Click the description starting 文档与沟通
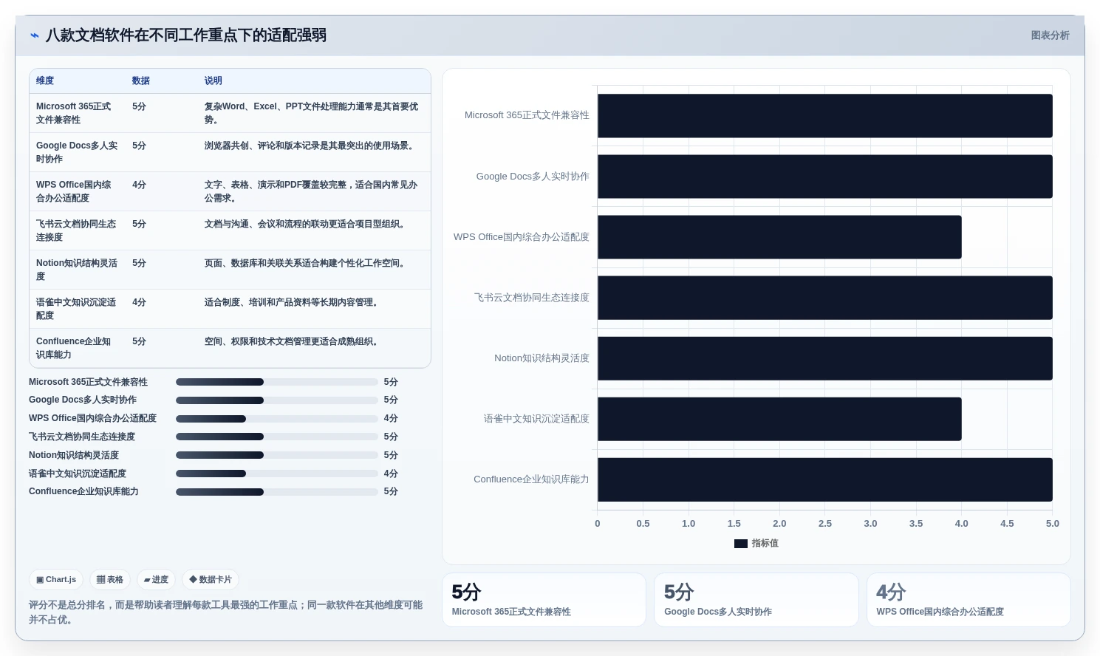The image size is (1100, 656). [x=307, y=224]
